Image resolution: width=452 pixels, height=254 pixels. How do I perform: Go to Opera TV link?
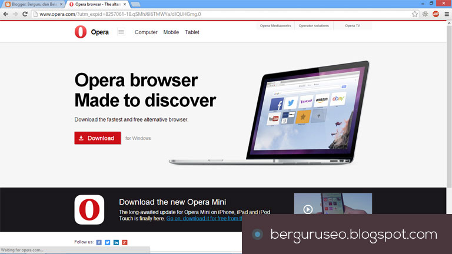pos(353,26)
